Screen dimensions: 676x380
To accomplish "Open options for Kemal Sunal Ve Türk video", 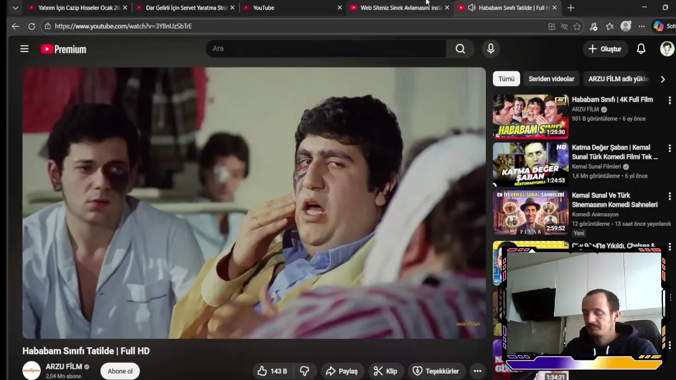I will (x=670, y=196).
